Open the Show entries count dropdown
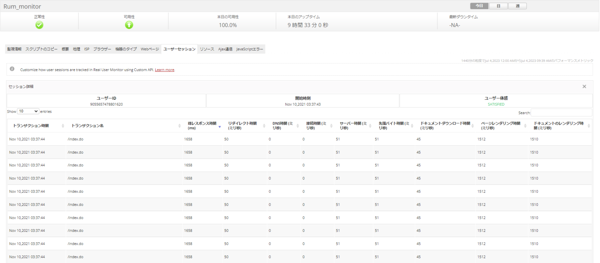The width and height of the screenshot is (600, 263). pos(28,111)
